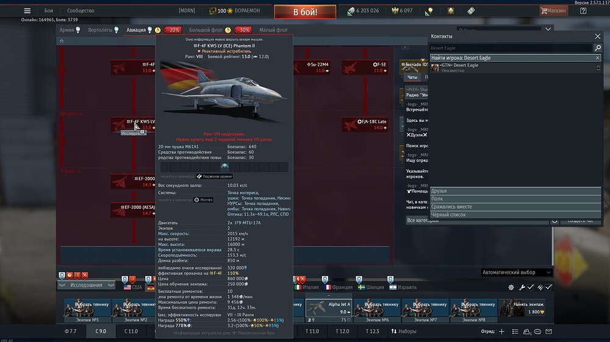Select the highlighted modification slot in bar

[x=224, y=167]
